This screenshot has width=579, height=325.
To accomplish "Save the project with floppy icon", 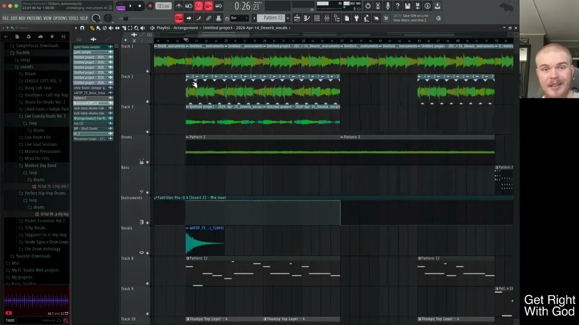I will (408, 6).
